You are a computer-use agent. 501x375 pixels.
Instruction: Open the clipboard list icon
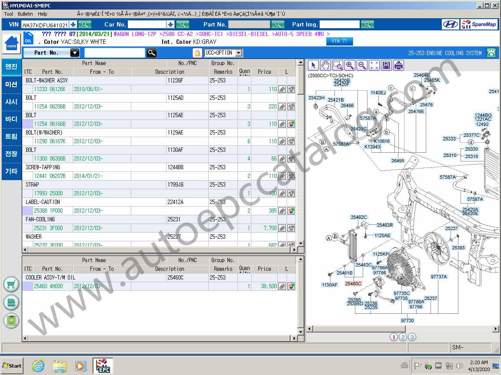click(11, 321)
